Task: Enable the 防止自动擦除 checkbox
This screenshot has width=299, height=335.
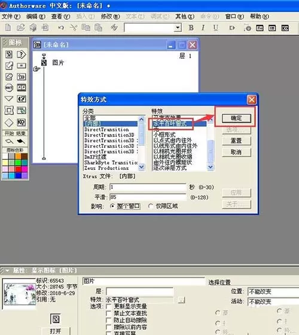Action: click(109, 320)
